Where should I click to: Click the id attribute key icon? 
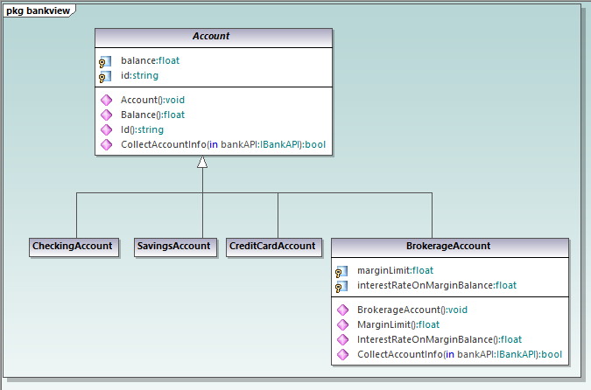point(106,76)
